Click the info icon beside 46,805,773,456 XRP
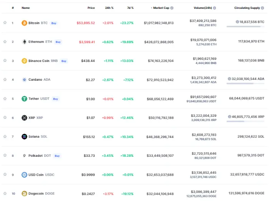The width and height of the screenshot is (269, 201). click(x=229, y=116)
